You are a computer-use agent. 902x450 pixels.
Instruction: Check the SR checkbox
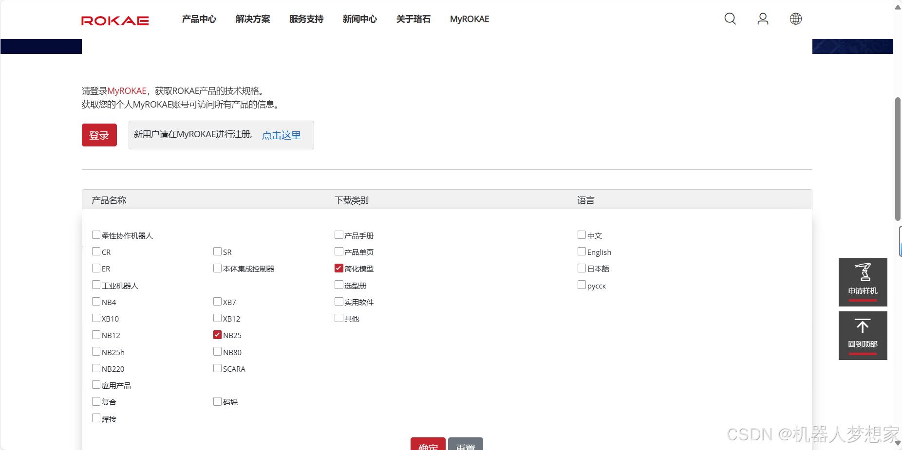(217, 252)
